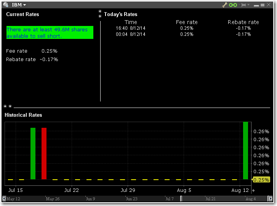This screenshot has height=206, width=277.
Task: Click the Time column header
Action: (131, 22)
